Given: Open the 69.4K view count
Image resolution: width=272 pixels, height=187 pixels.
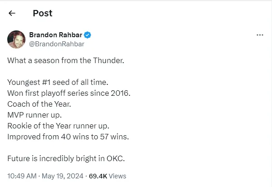Looking at the screenshot, I should point(98,176).
